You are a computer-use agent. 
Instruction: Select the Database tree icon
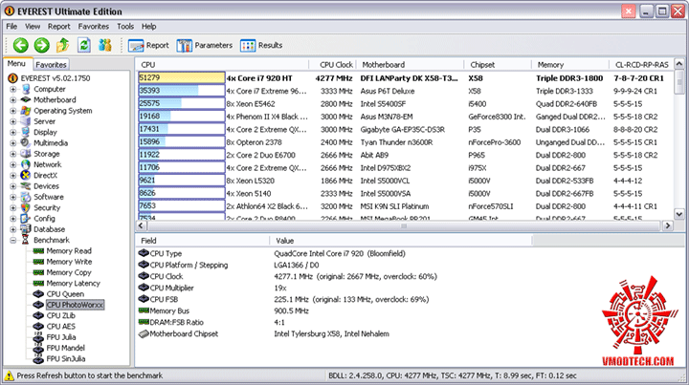[26, 229]
